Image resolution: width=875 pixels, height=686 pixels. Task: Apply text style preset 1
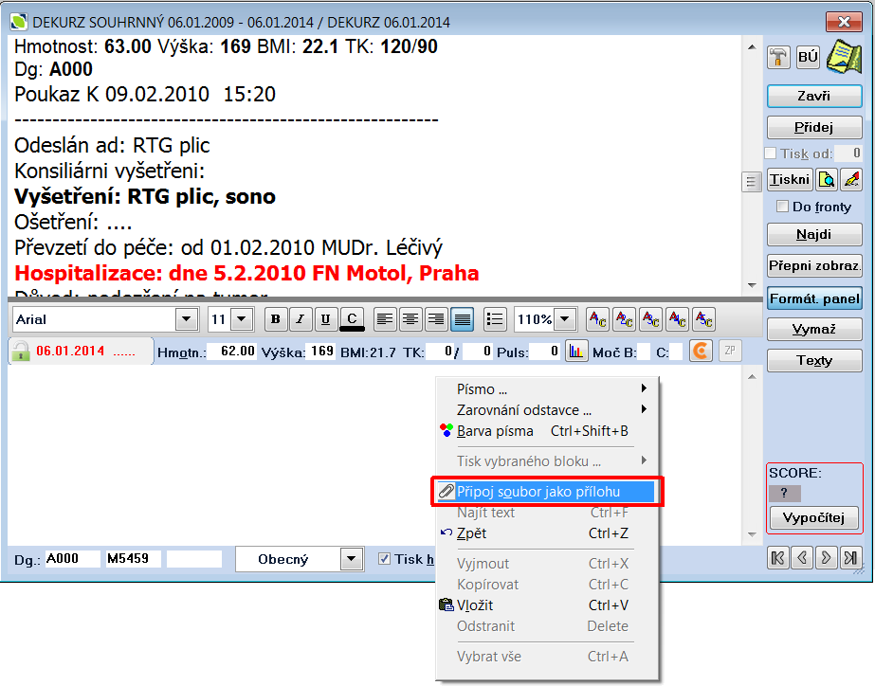pyautogui.click(x=597, y=319)
